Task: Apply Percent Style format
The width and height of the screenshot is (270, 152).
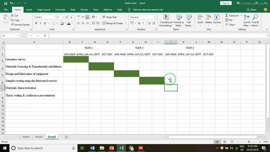Action: point(139,23)
